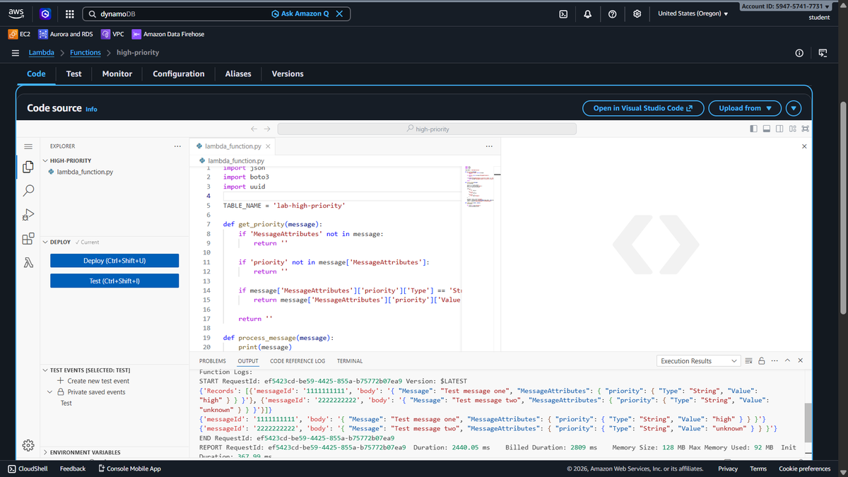Open the info panel icon beside breadcrumbs

pos(799,53)
